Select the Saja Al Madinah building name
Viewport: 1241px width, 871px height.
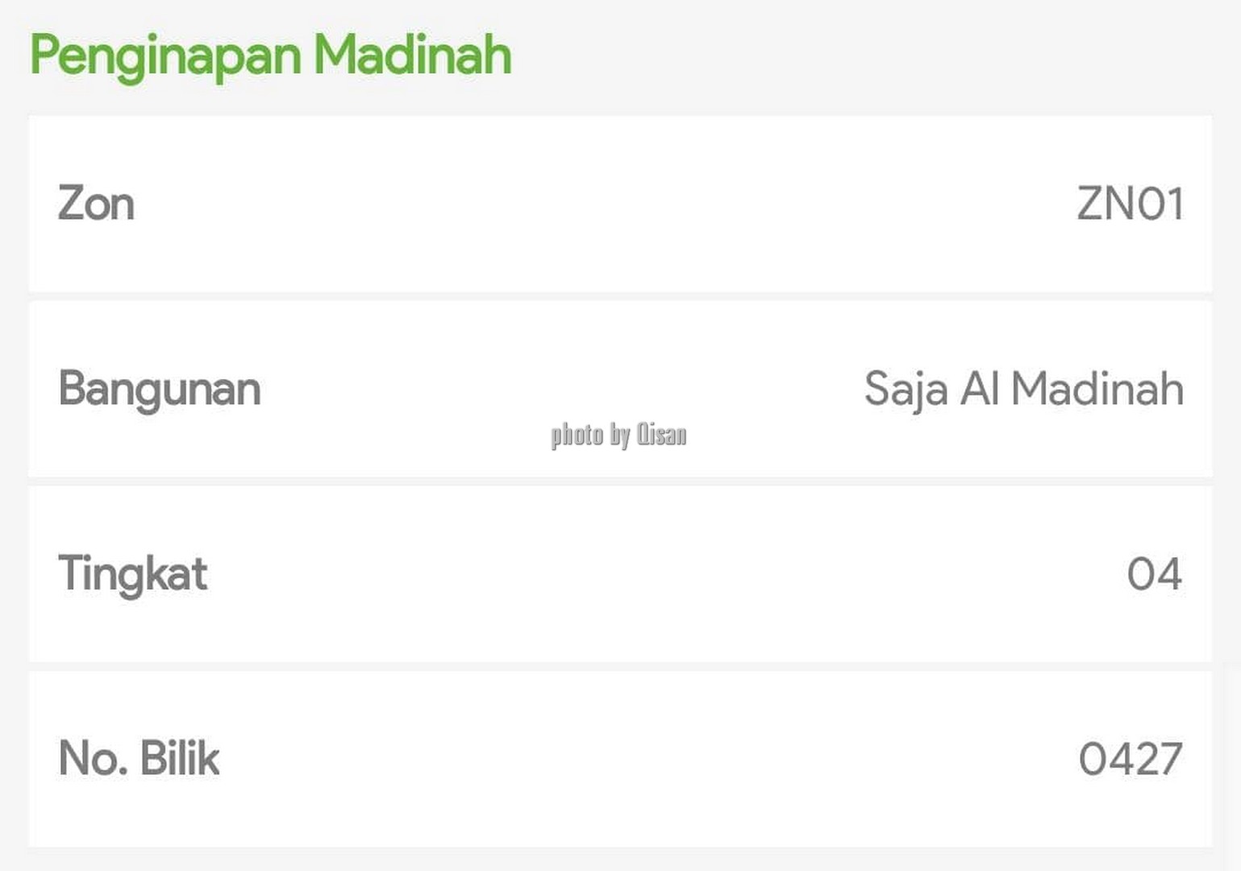coord(1023,390)
